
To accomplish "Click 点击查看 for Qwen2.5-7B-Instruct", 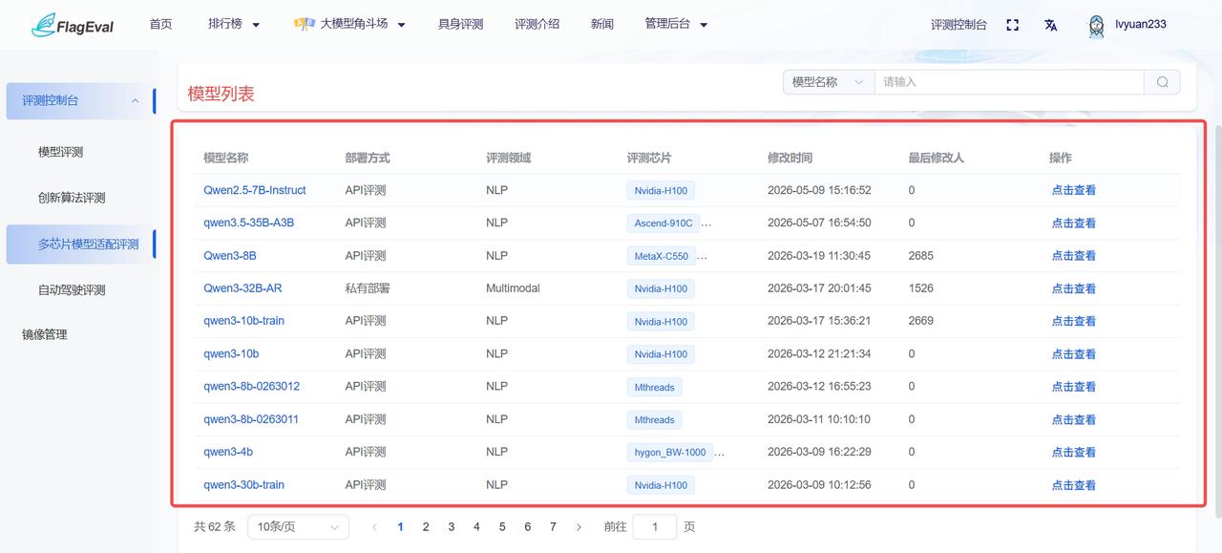I will click(1074, 190).
